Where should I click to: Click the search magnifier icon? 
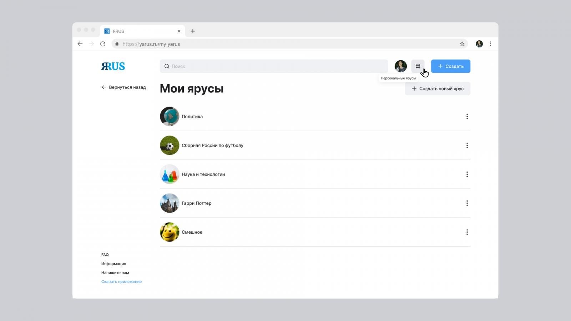coord(167,66)
